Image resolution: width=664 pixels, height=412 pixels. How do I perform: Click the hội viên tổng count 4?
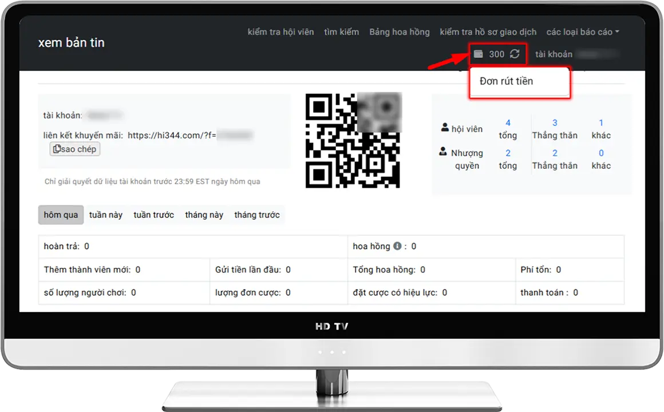pos(508,123)
